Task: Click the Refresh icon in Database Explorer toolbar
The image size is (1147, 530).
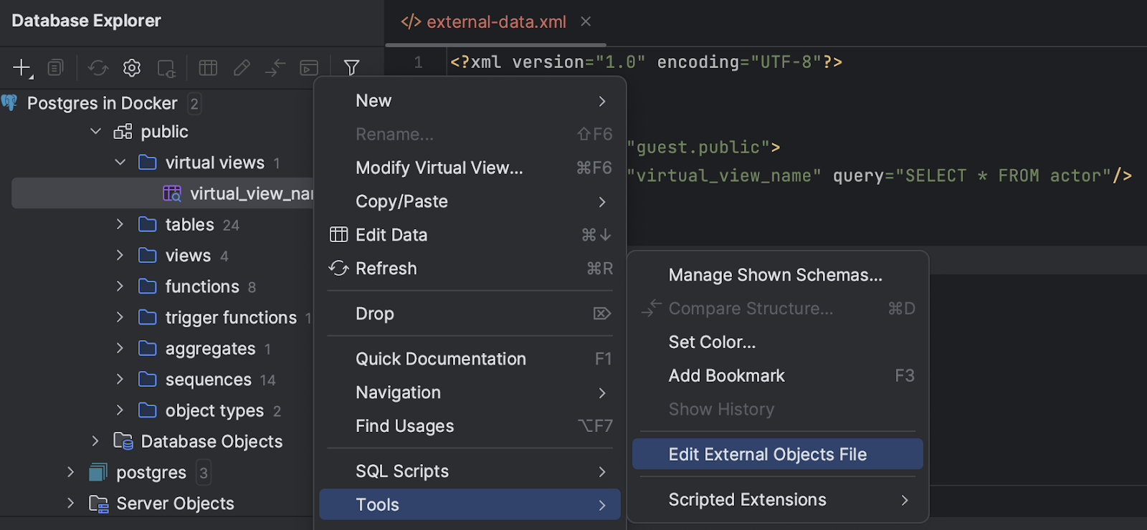Action: click(97, 68)
